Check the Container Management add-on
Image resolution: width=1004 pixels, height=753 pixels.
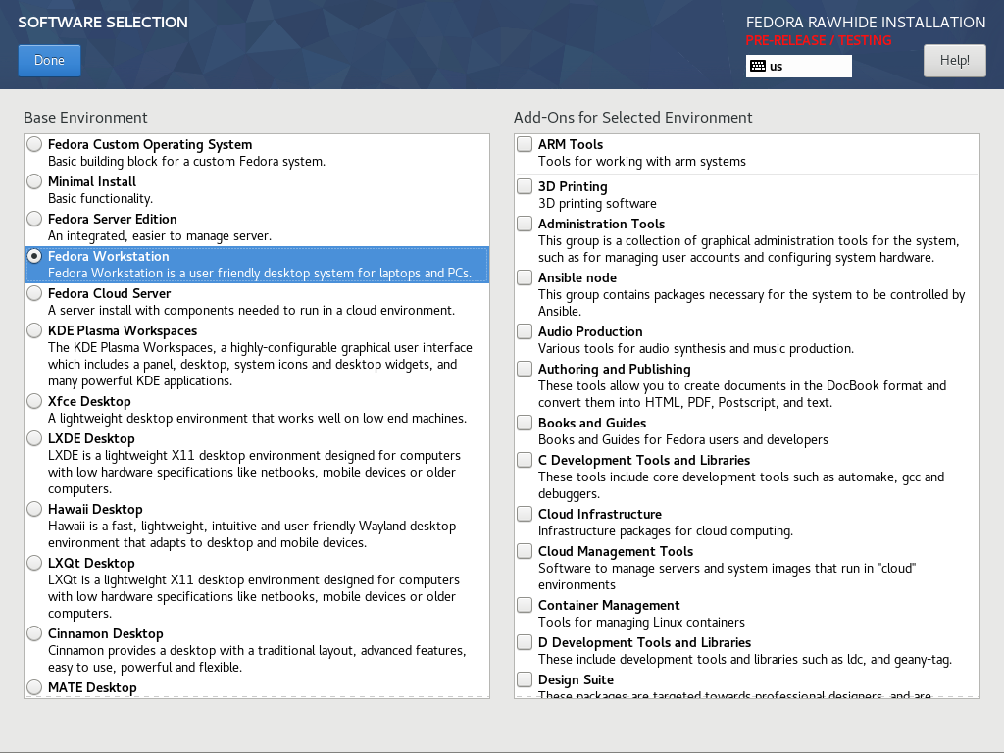[525, 605]
